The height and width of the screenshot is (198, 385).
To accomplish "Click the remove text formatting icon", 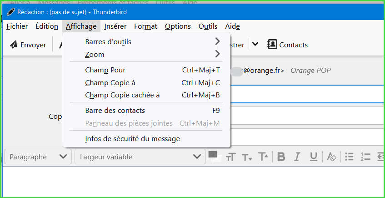I will click(x=331, y=157).
